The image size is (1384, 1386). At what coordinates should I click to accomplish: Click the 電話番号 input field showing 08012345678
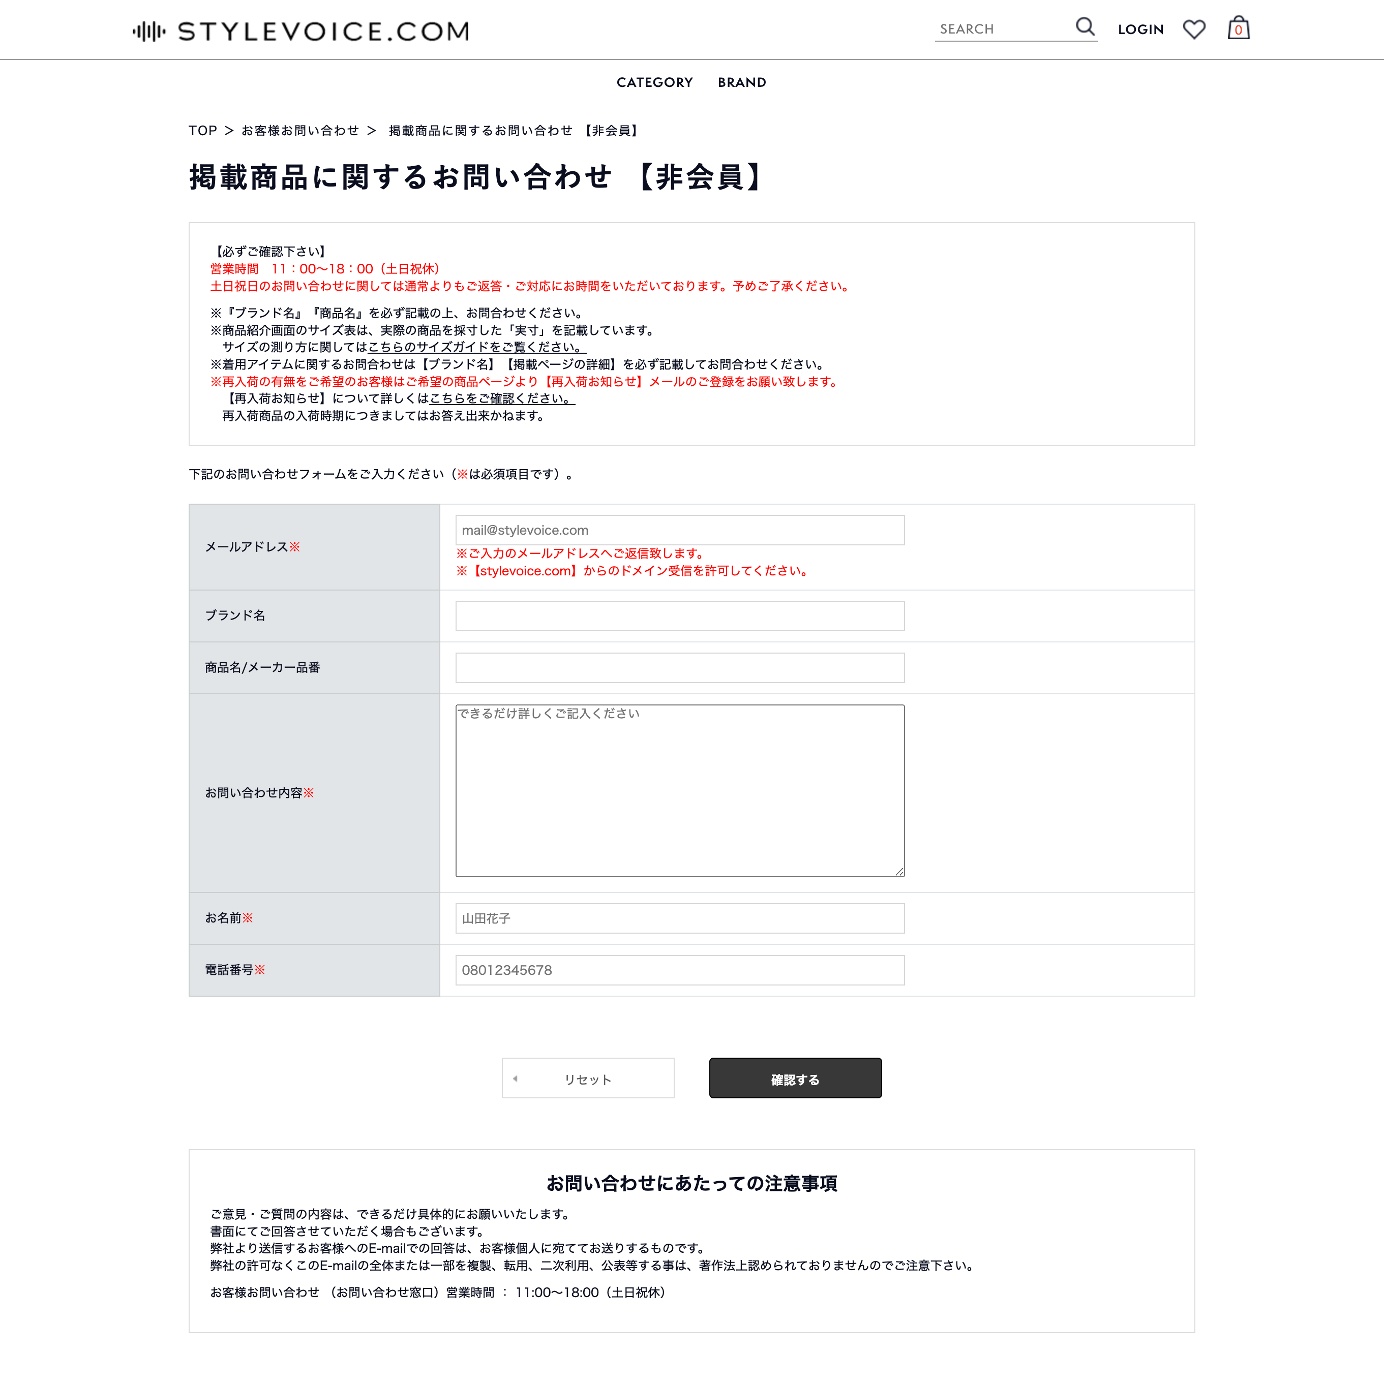(x=678, y=969)
